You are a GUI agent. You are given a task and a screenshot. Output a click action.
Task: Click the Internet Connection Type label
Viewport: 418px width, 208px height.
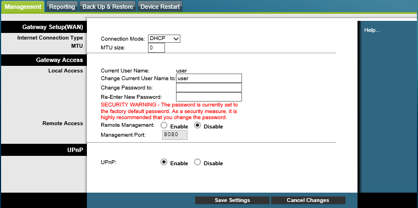click(50, 38)
